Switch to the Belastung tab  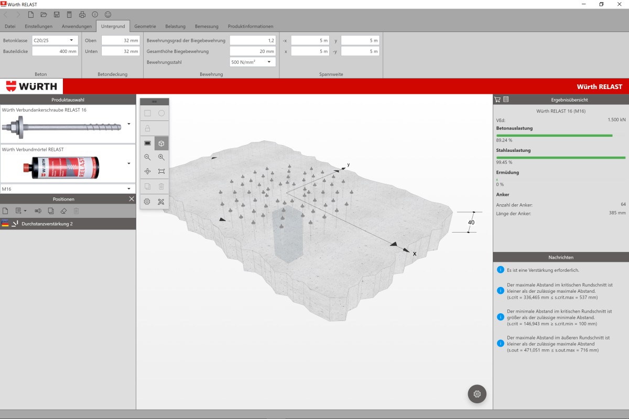pos(176,26)
